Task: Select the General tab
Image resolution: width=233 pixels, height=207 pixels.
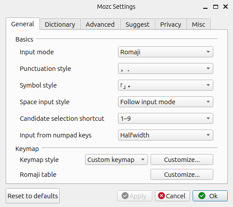Action: pos(22,24)
